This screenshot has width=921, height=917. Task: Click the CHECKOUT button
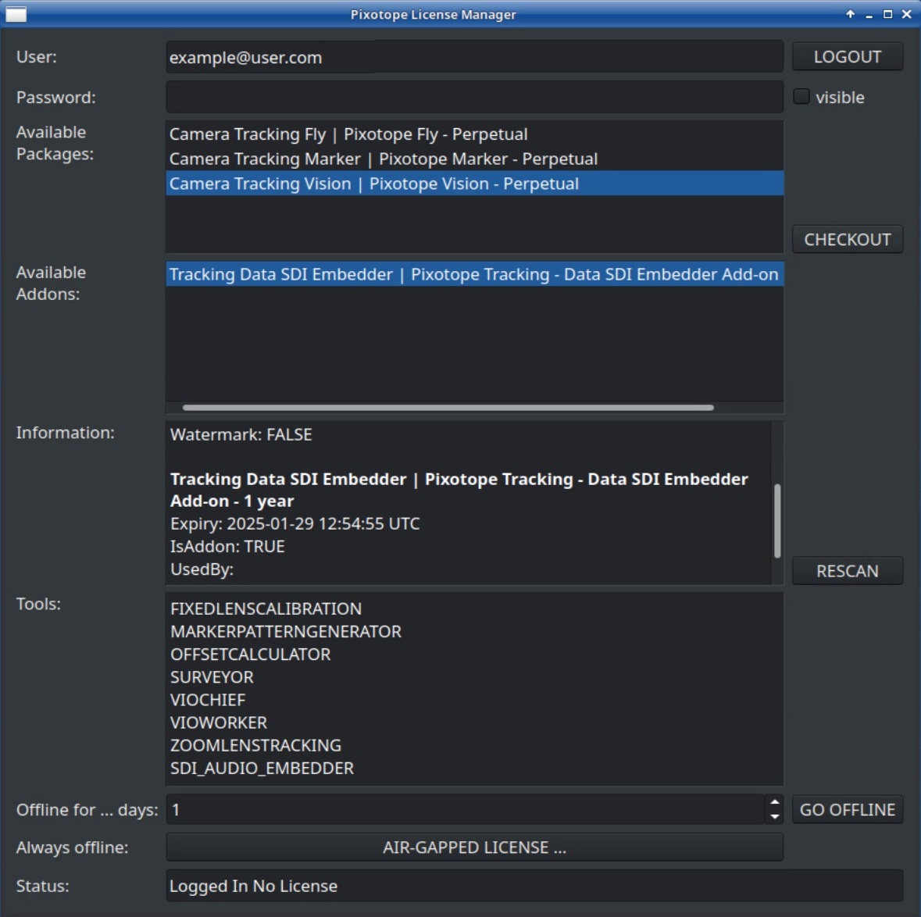pyautogui.click(x=847, y=240)
